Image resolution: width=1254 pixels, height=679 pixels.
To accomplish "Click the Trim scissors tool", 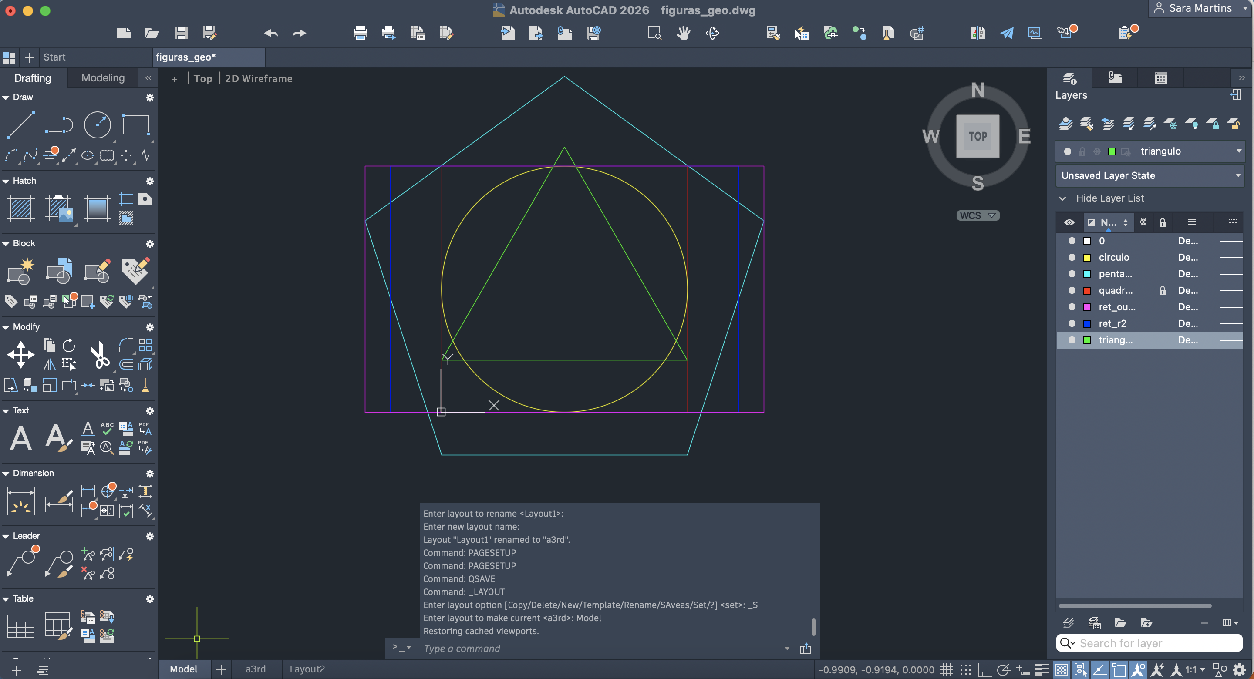I will pos(100,355).
